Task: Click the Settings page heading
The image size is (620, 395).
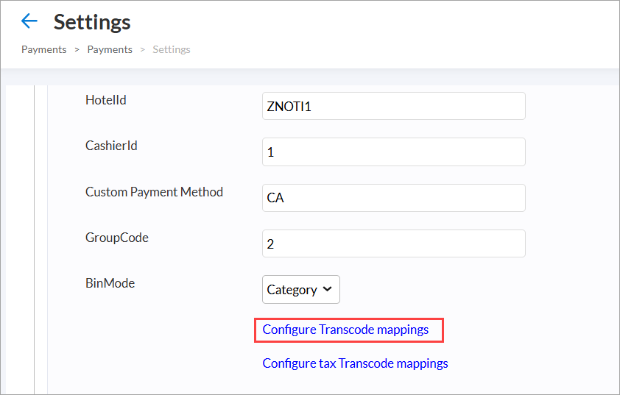Action: [x=92, y=22]
